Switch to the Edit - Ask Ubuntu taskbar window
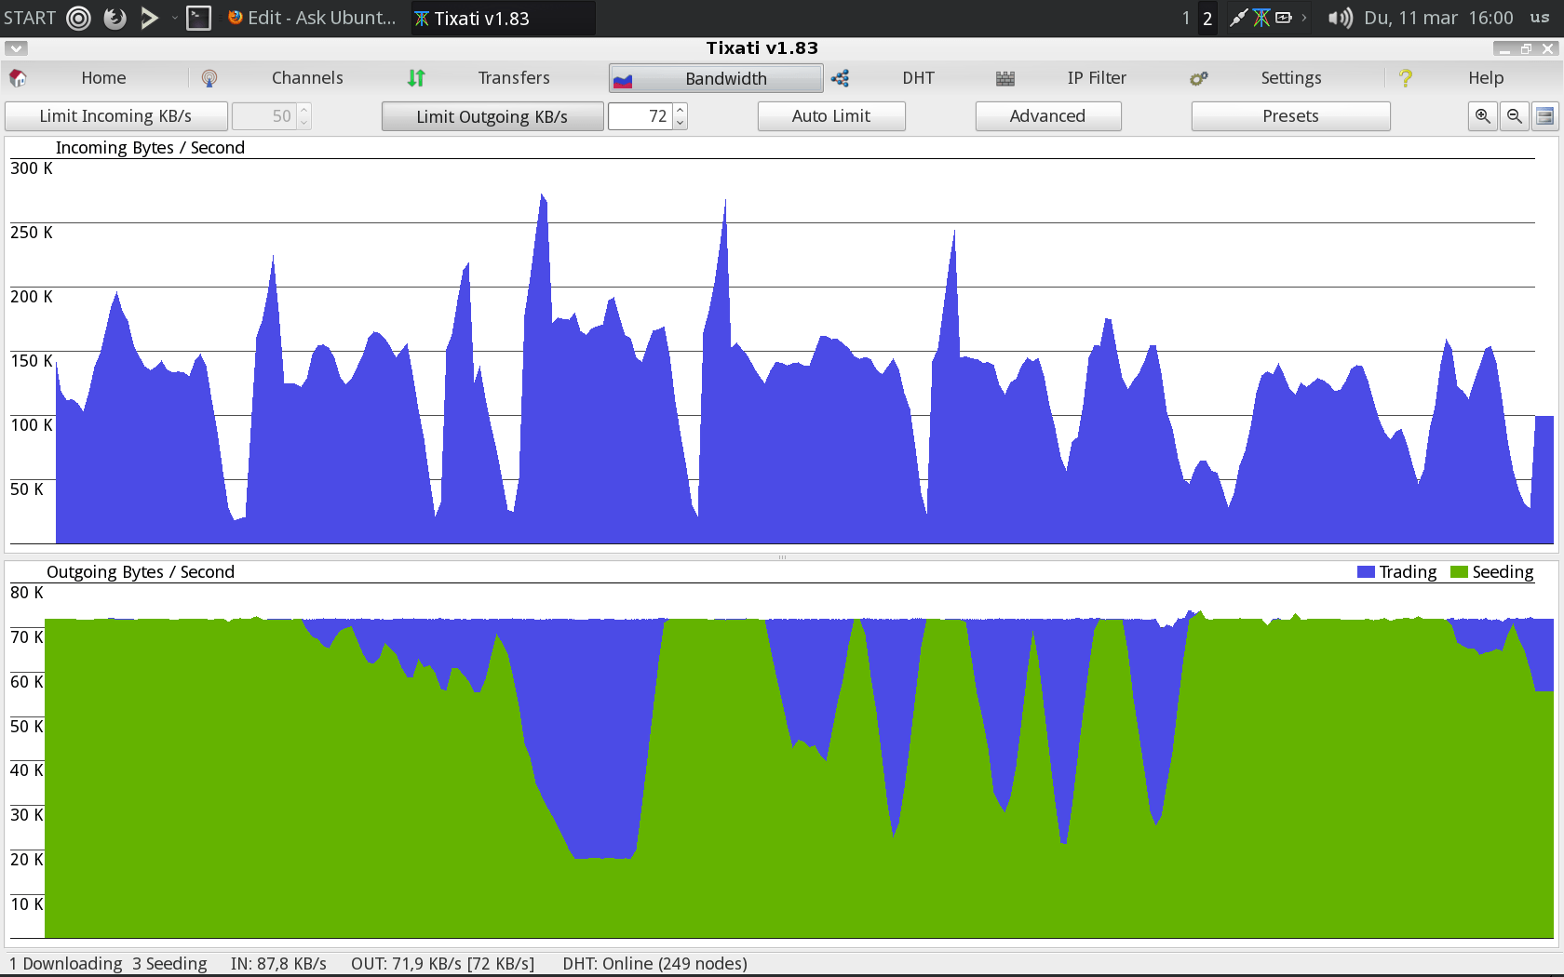 pos(313,18)
